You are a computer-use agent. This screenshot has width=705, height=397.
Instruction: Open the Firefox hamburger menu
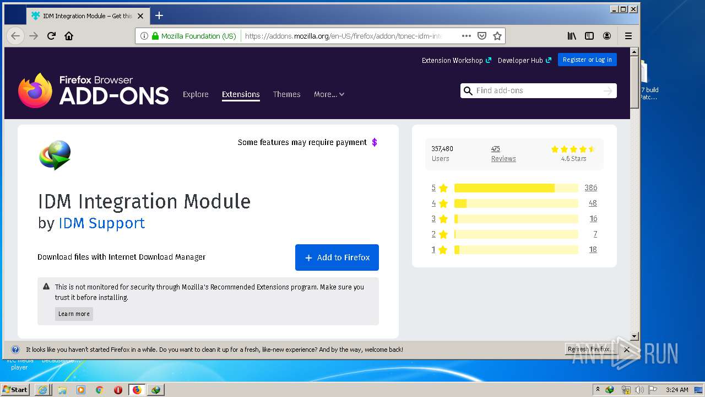pyautogui.click(x=628, y=36)
